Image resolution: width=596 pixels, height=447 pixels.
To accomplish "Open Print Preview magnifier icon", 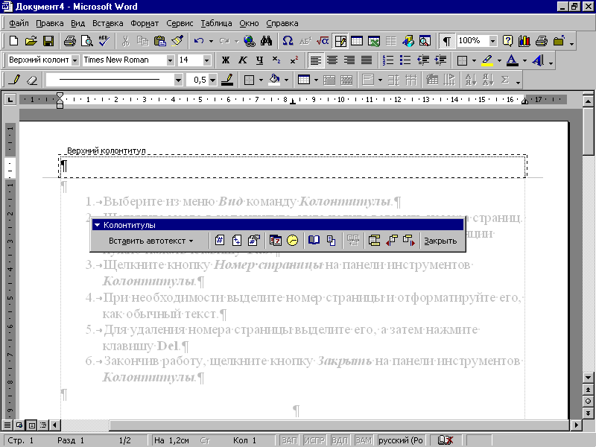I will click(87, 41).
